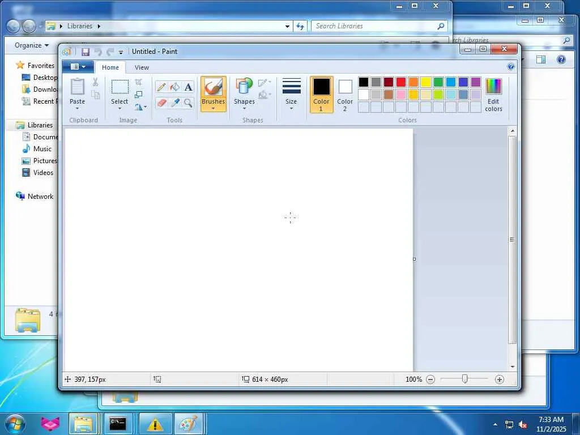
Task: Activate Color 2 background selector
Action: [x=345, y=95]
